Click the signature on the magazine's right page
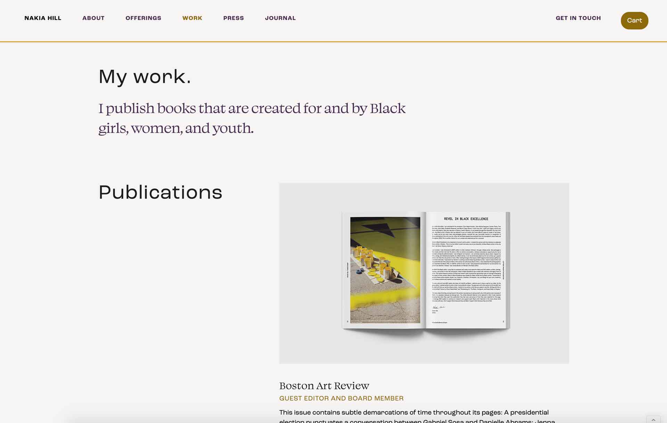The width and height of the screenshot is (667, 423). pos(438,307)
